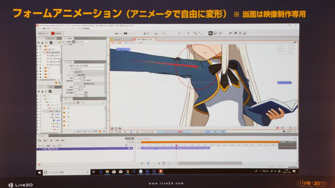Screen dimensions: 335x188
Task: Click the red record button under canvas
Action: click(x=277, y=128)
